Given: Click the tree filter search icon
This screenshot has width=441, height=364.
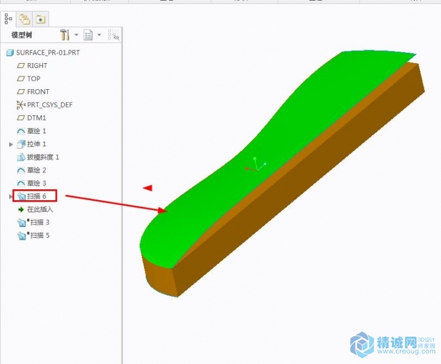Looking at the screenshot, I should (113, 35).
